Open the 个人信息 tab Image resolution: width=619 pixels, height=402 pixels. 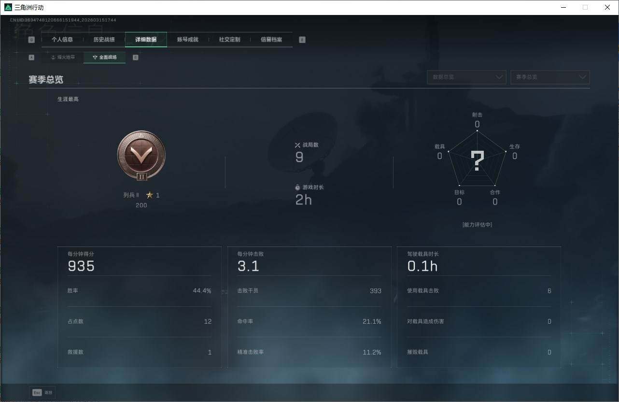pos(62,40)
